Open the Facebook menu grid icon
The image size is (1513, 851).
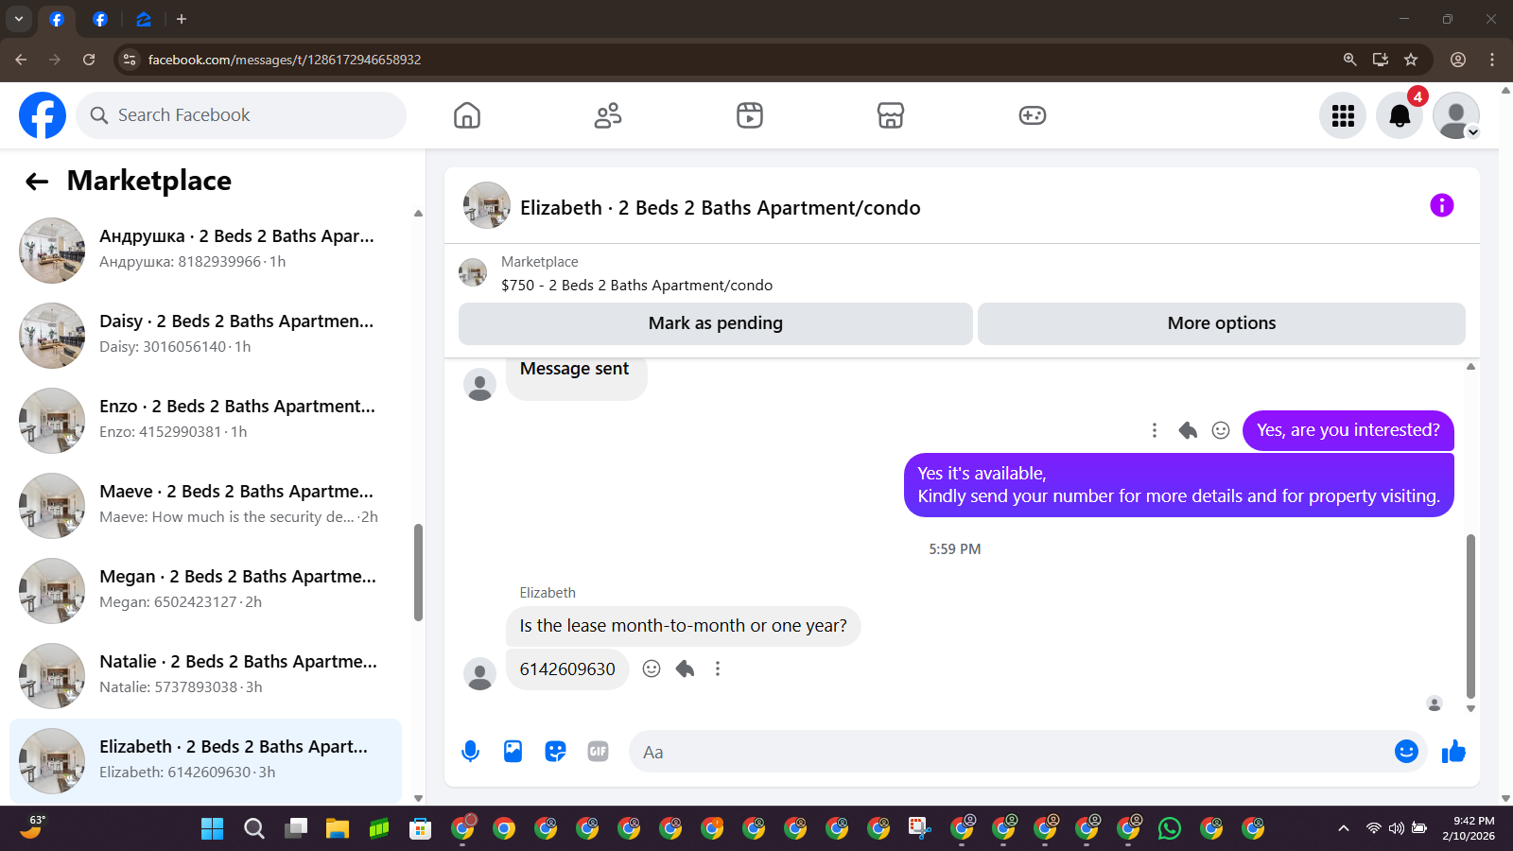coord(1343,115)
